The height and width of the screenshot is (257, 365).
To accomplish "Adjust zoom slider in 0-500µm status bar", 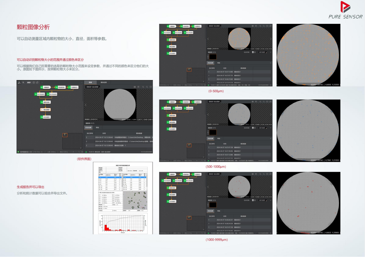I will pos(197,85).
